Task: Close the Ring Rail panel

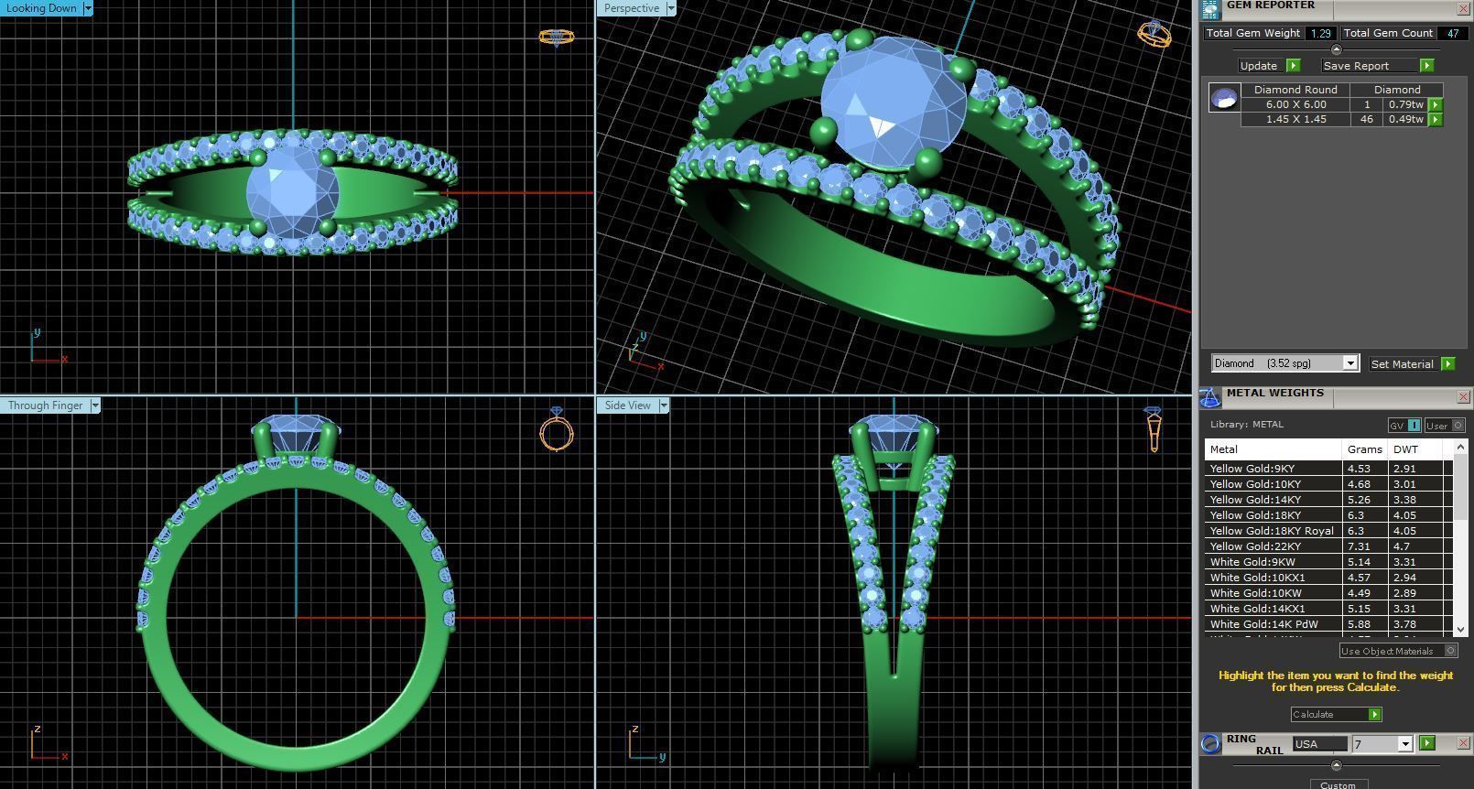Action: [x=1463, y=743]
